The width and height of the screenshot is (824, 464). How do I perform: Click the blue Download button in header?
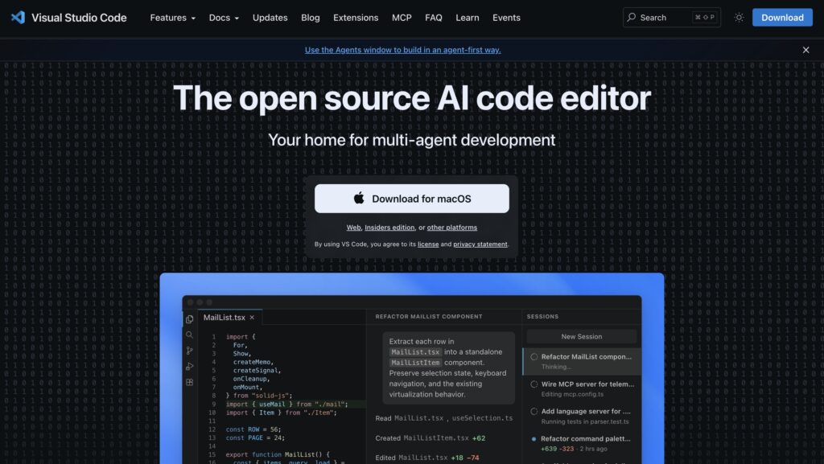click(x=782, y=18)
